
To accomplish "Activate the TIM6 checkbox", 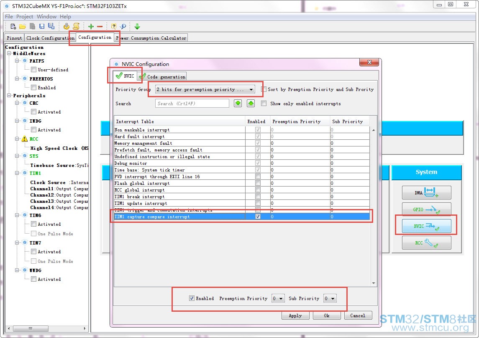I will pos(33,224).
